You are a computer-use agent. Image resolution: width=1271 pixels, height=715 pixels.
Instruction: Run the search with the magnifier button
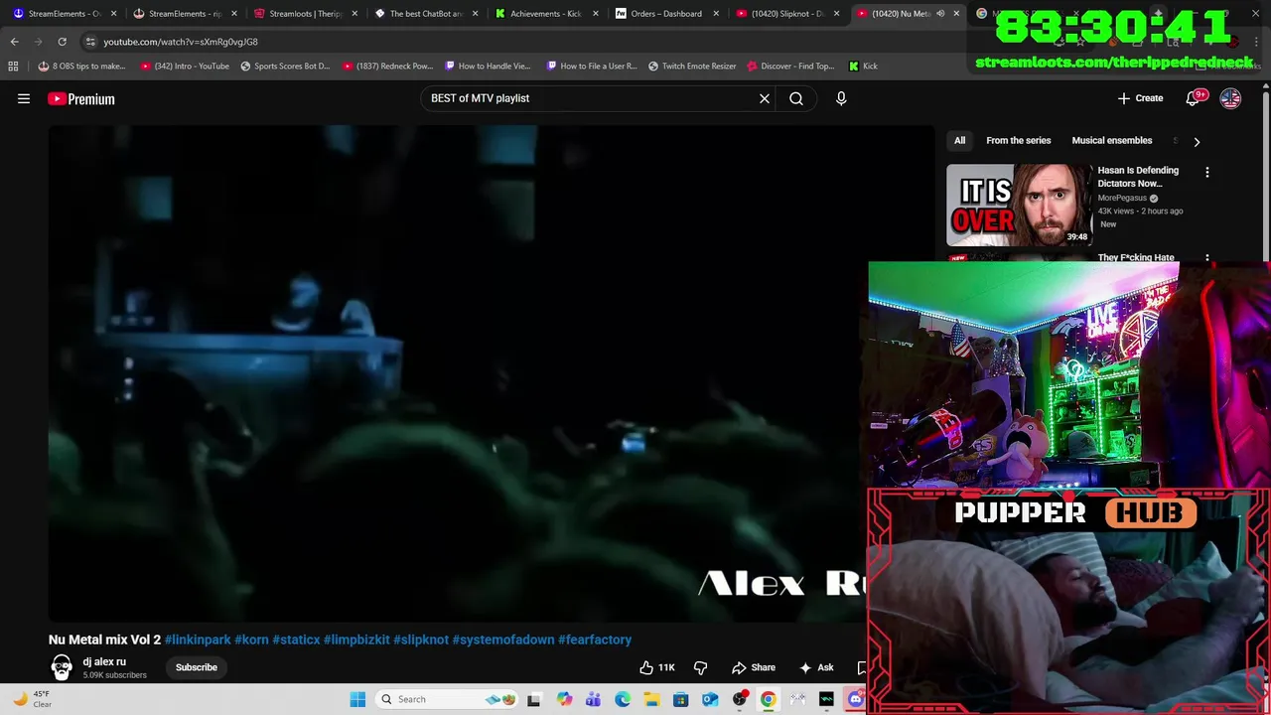(796, 98)
